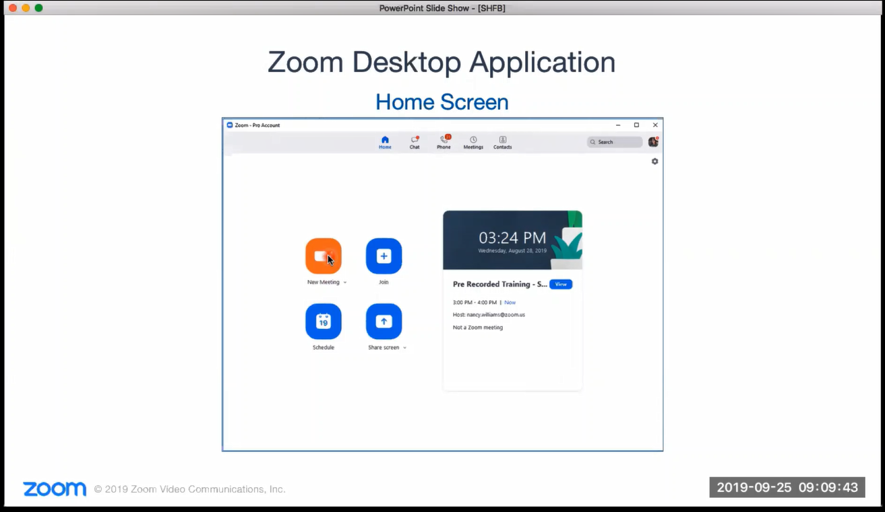
Task: Minimize the Zoom Pro Account window
Action: click(x=618, y=125)
